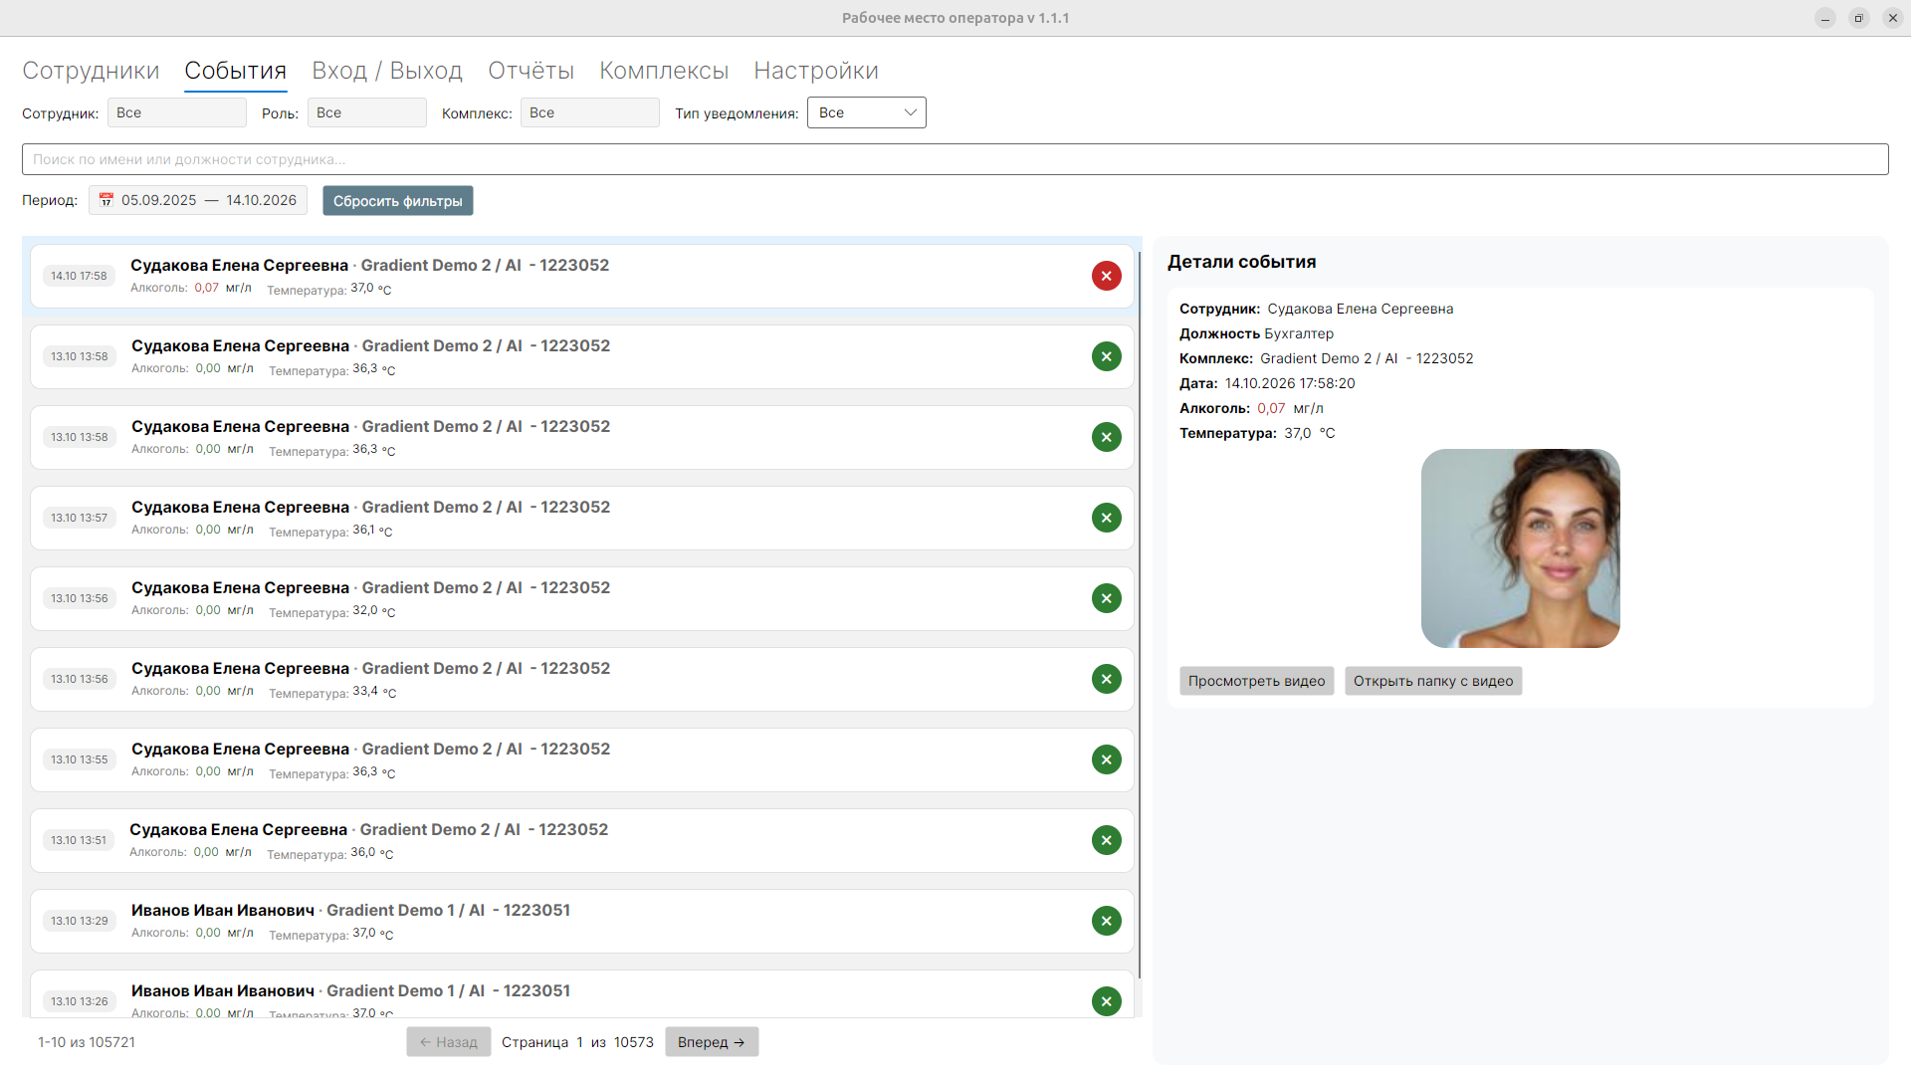Go to Комплексы tab
Screen dimensions: 1911x1075
coord(664,71)
